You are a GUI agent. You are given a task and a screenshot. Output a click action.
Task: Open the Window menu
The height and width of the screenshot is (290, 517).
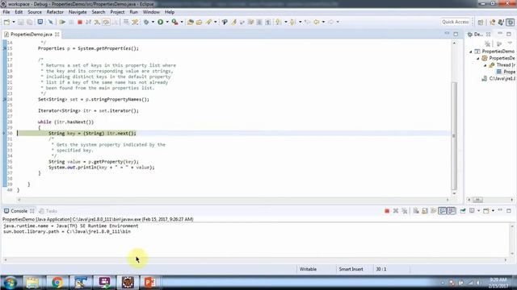(x=151, y=12)
